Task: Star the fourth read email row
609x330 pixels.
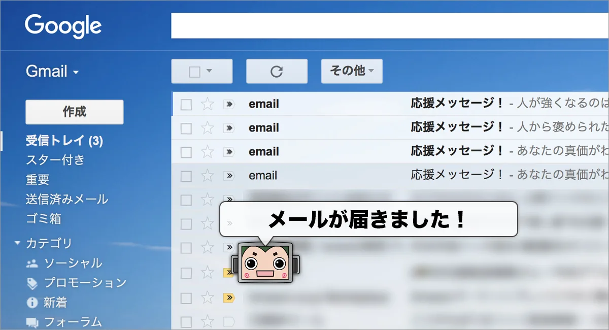Action: point(207,176)
